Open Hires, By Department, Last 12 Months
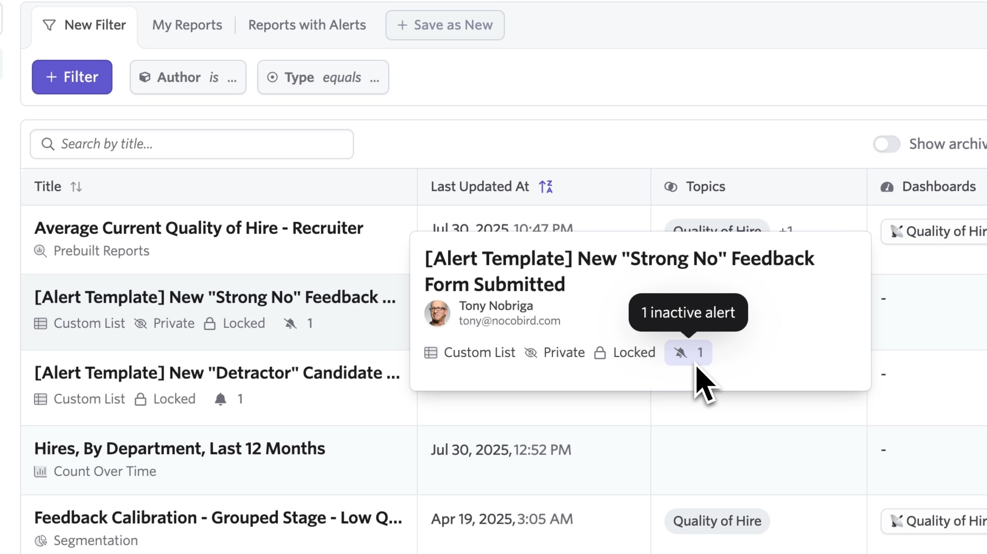This screenshot has height=554, width=987. tap(180, 449)
